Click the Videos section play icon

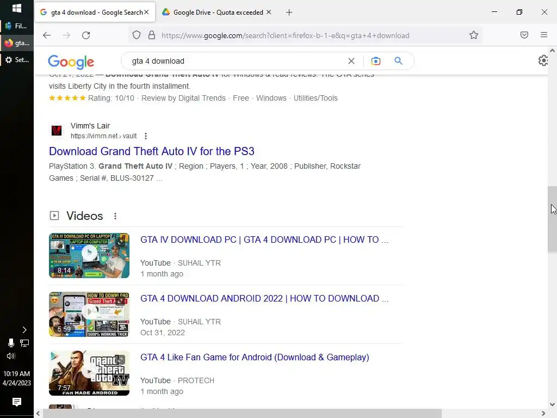click(54, 216)
